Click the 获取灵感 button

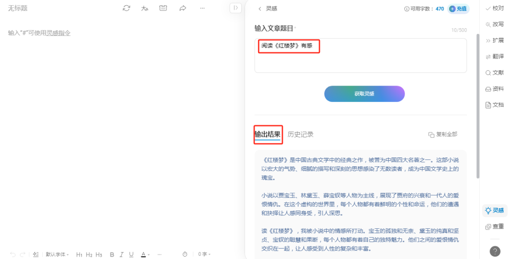(365, 94)
